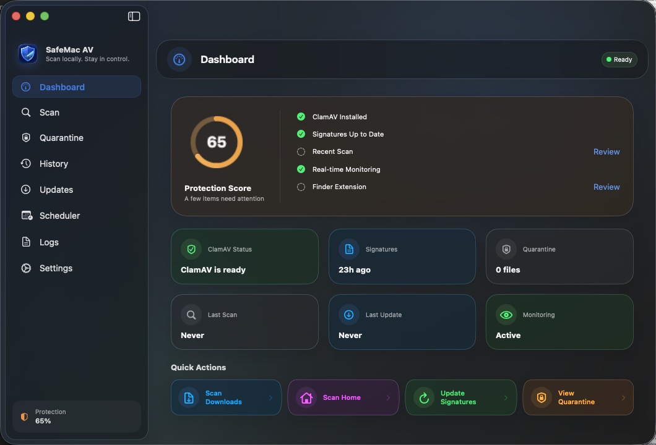Click the Settings gear icon in sidebar
Viewport: 656px width, 445px height.
26,268
